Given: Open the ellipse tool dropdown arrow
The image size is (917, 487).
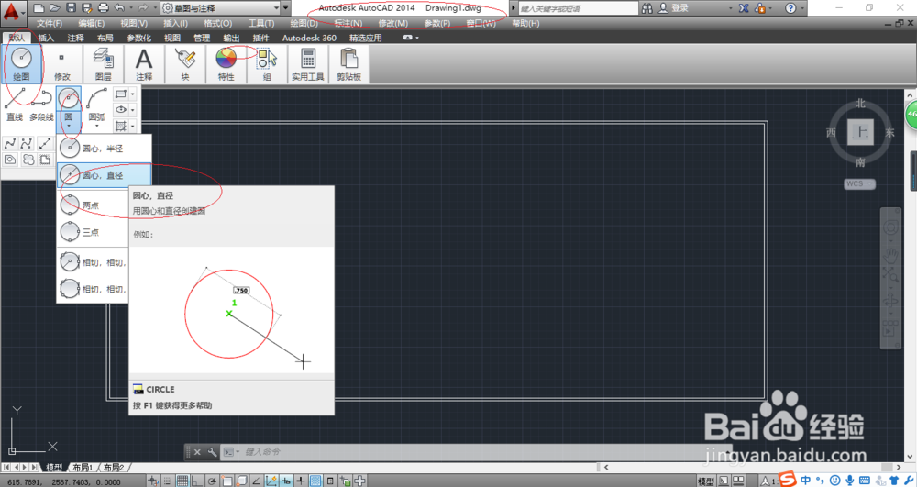Looking at the screenshot, I should pyautogui.click(x=133, y=110).
